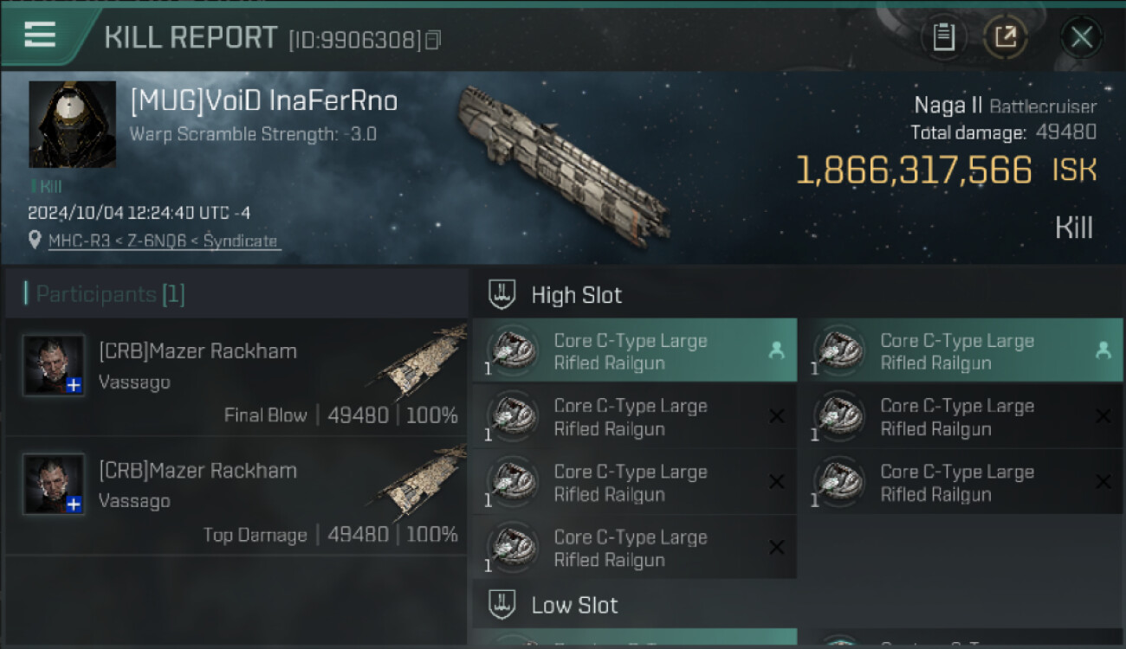
Task: Select the Final Blow pilot portrait
Action: pos(54,366)
